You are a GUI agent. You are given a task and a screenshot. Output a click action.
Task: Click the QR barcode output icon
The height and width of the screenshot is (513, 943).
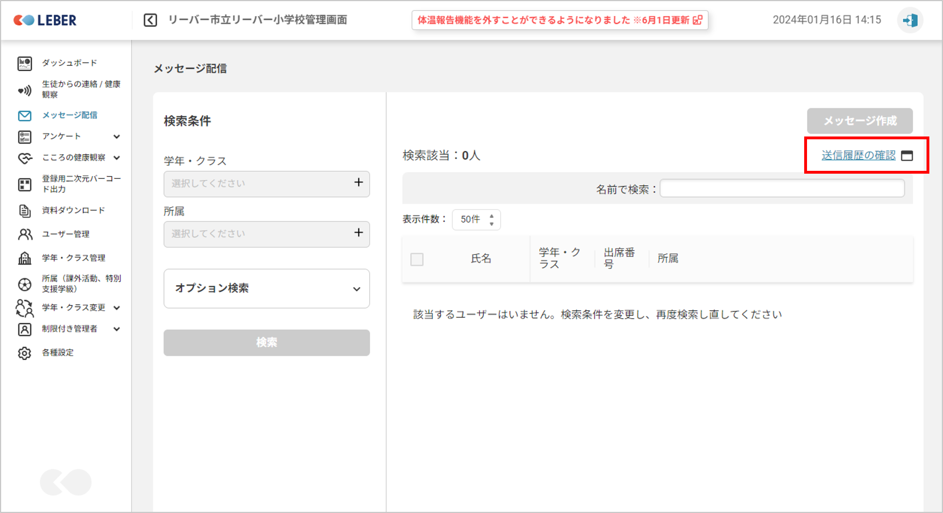click(x=24, y=184)
